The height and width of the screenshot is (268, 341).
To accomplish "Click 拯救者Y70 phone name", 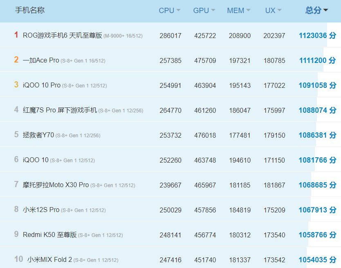I will pos(38,135).
